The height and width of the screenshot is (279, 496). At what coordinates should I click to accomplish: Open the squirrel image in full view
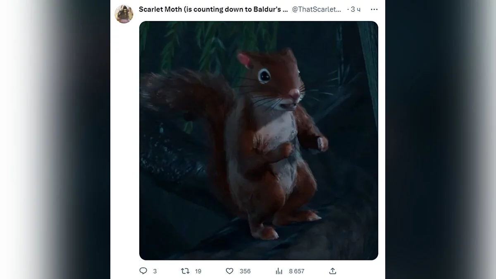pos(258,141)
